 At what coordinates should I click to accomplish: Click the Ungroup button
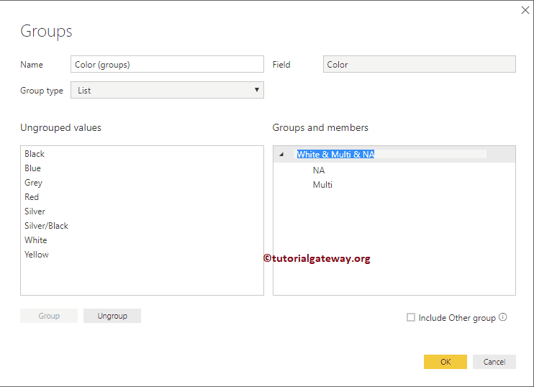pyautogui.click(x=112, y=316)
